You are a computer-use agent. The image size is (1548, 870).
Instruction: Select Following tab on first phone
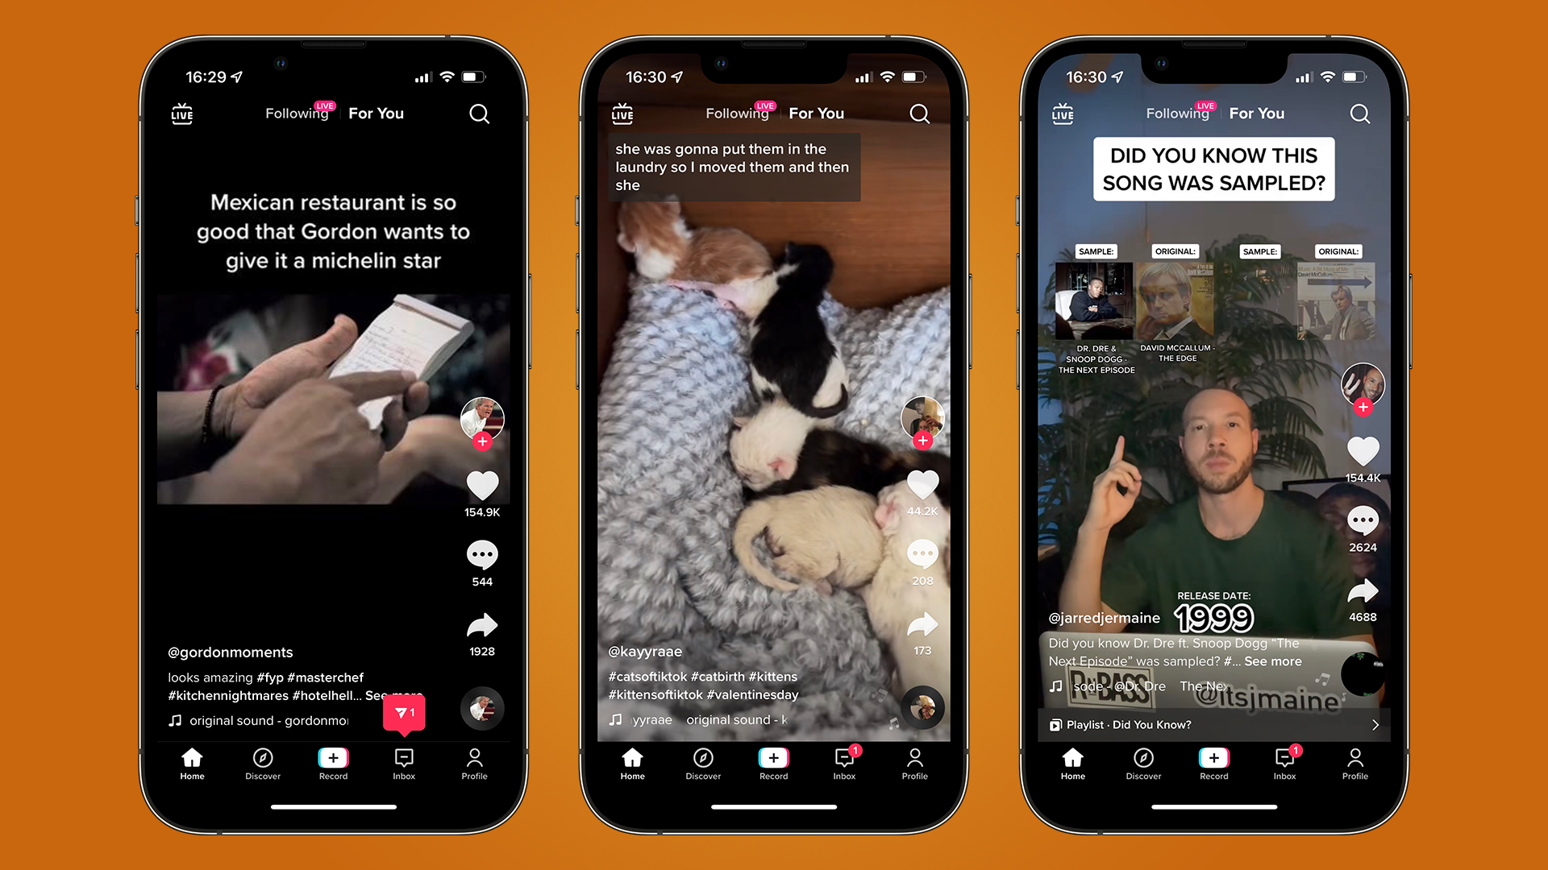click(x=296, y=113)
